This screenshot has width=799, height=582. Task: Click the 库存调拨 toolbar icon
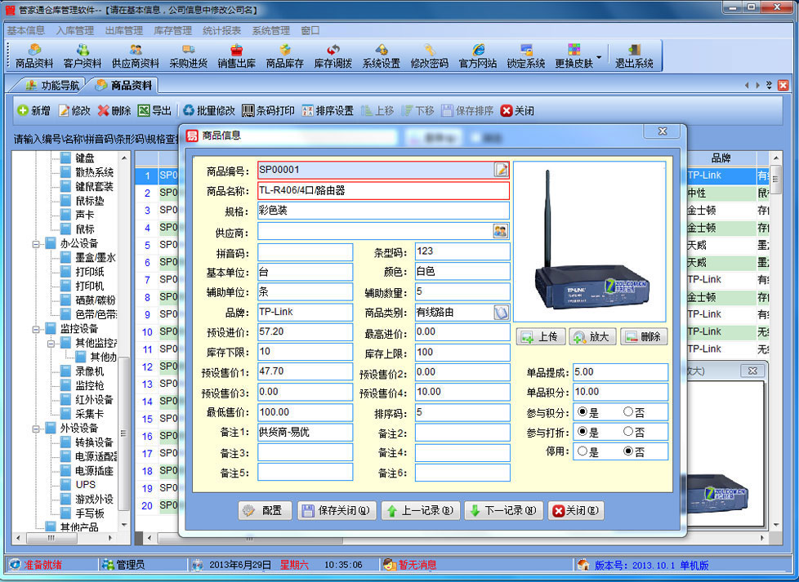[x=333, y=56]
